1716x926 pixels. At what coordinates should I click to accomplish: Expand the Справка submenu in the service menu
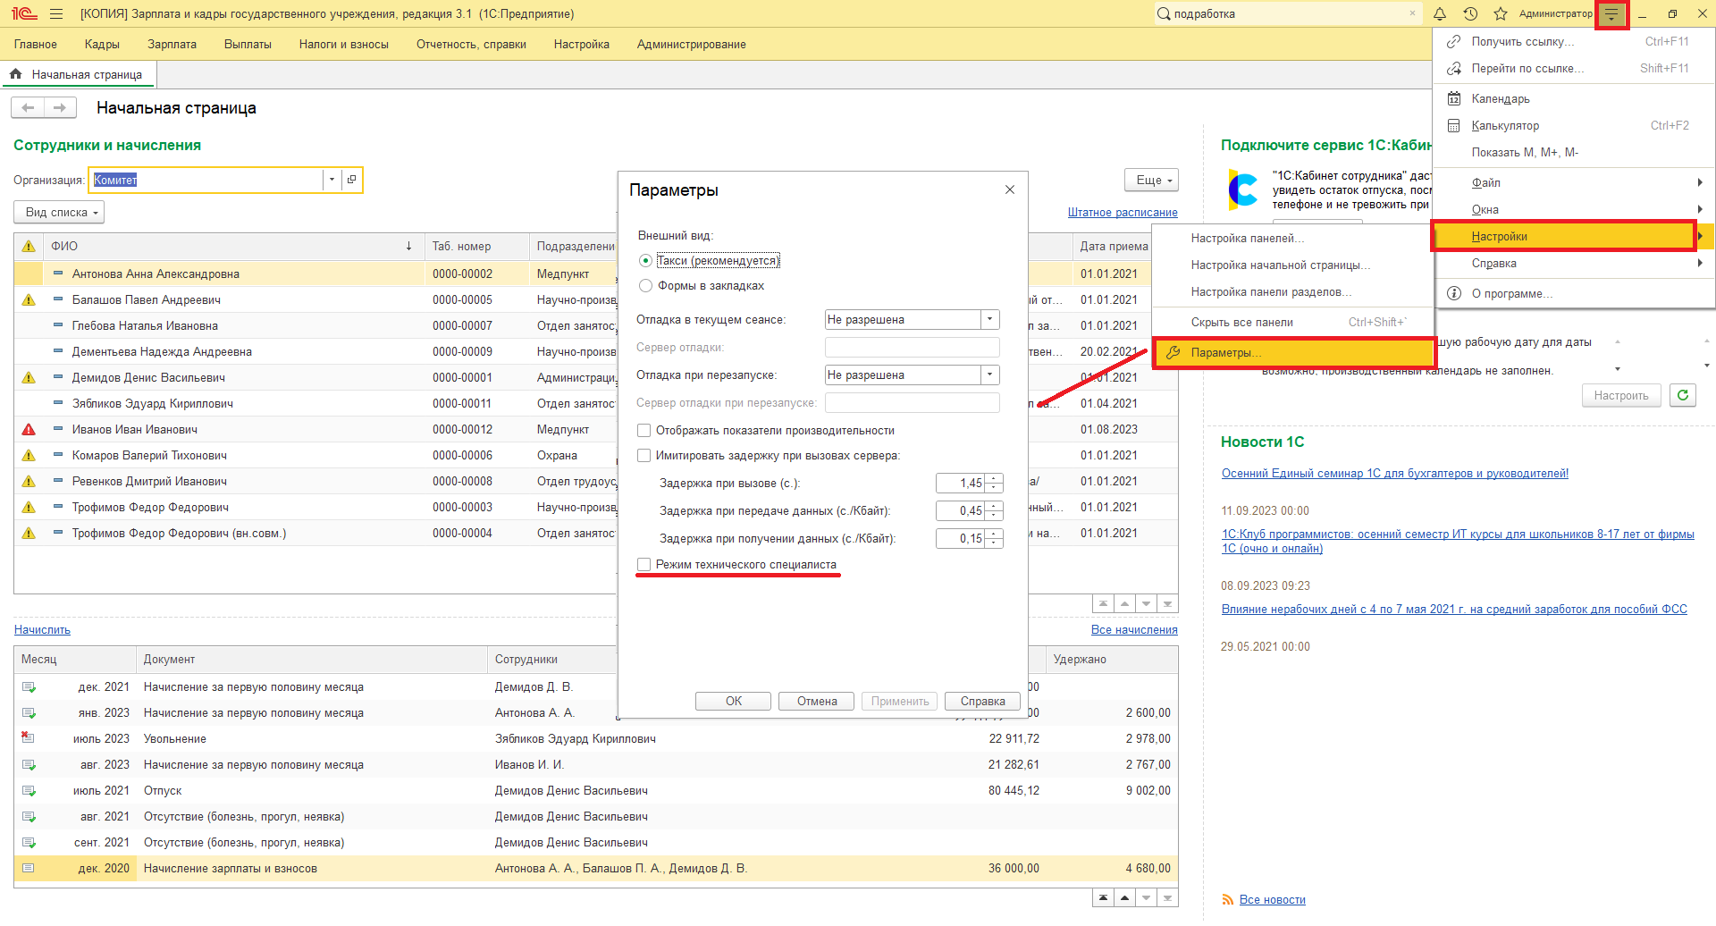tap(1574, 263)
